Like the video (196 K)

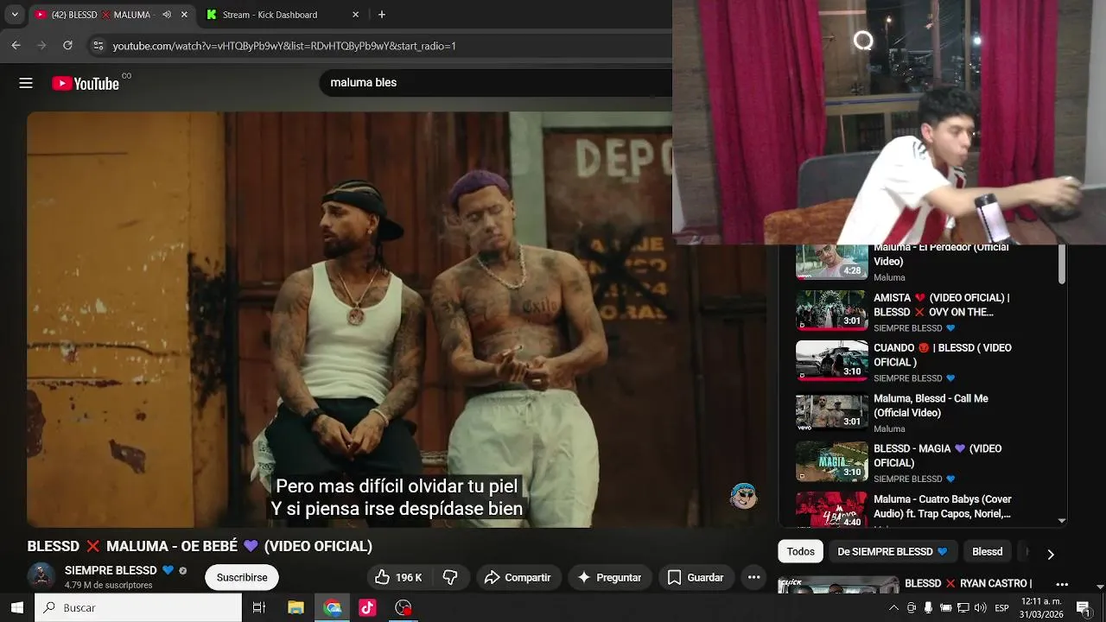pos(399,577)
